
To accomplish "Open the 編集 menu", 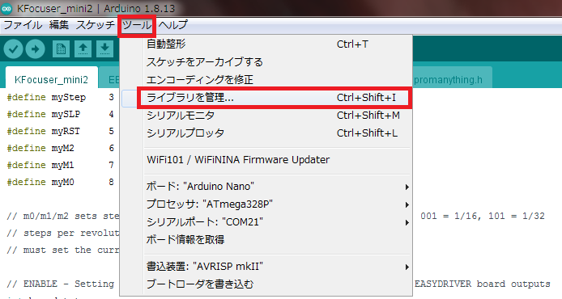I will [x=59, y=25].
